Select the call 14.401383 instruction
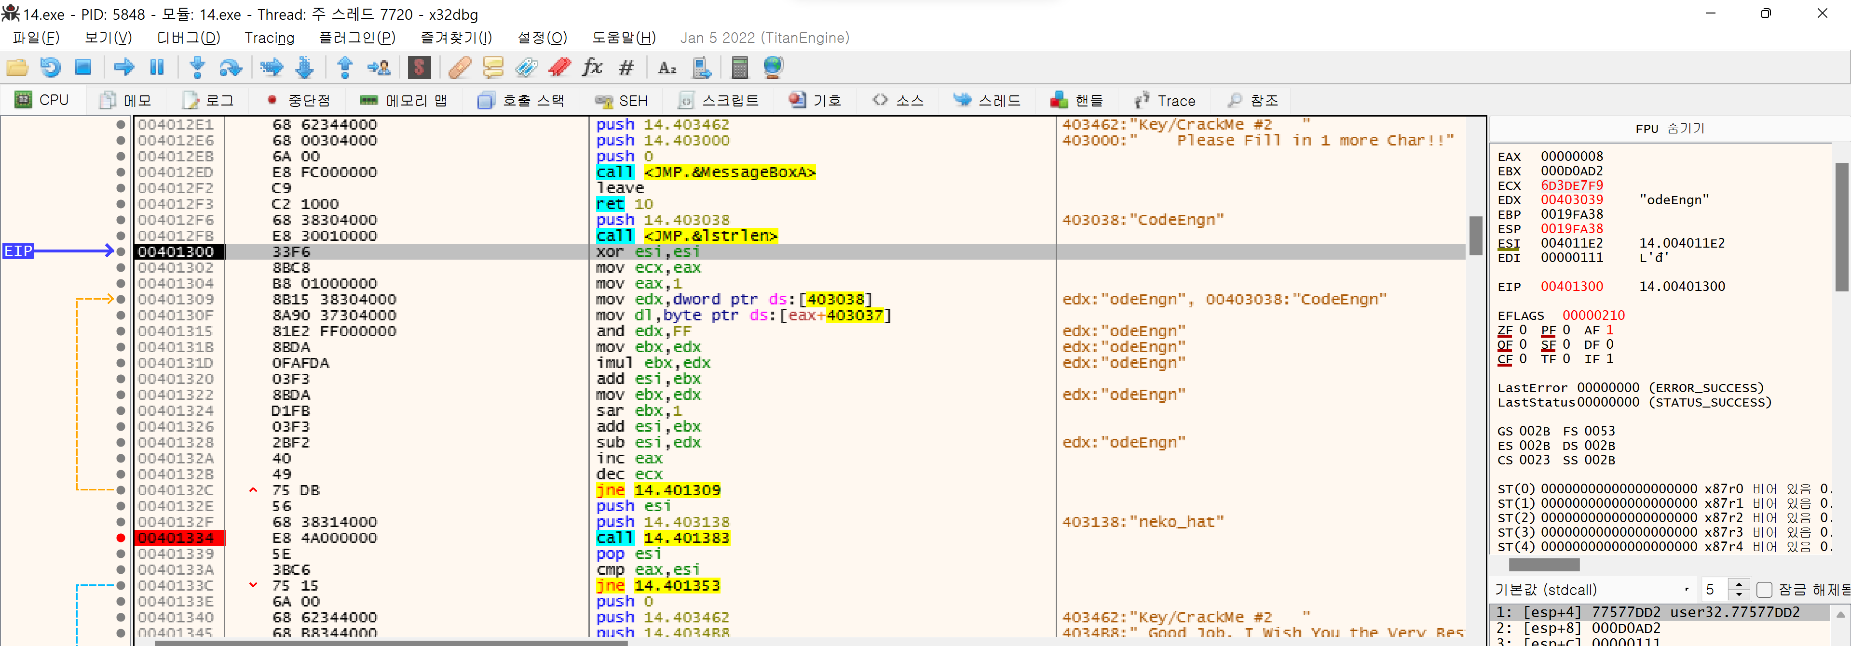Image resolution: width=1851 pixels, height=646 pixels. coord(663,538)
